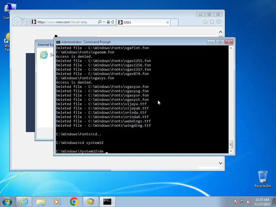The image size is (276, 207).
Task: Click Command Prompt scrollbar up arrow
Action: click(x=231, y=48)
